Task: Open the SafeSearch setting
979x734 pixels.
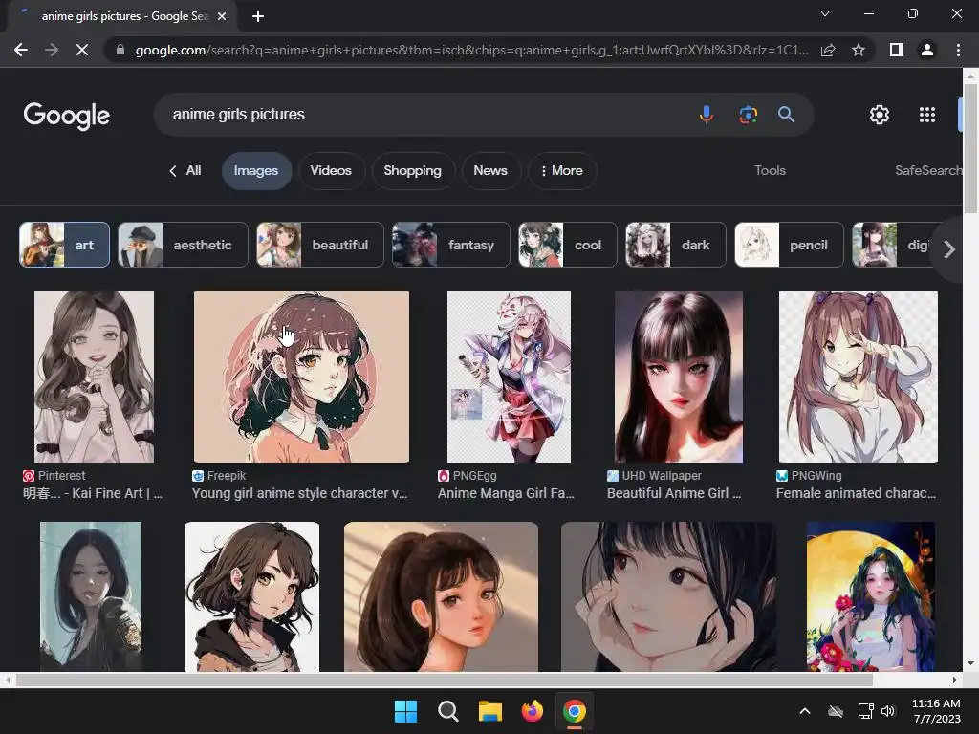Action: [x=927, y=170]
